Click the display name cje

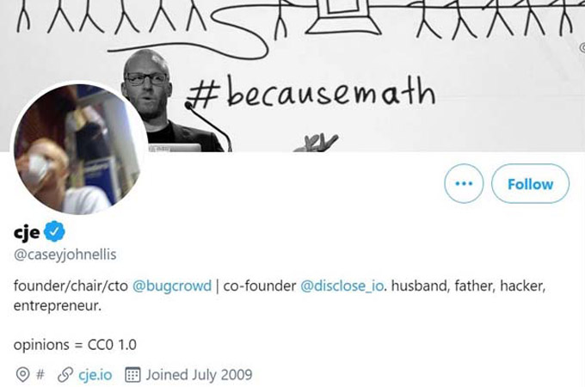coord(27,232)
